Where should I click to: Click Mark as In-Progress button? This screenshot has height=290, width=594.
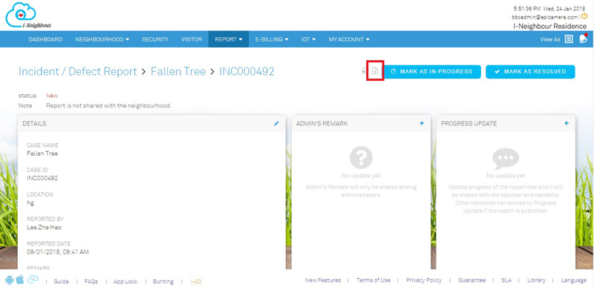pos(433,71)
